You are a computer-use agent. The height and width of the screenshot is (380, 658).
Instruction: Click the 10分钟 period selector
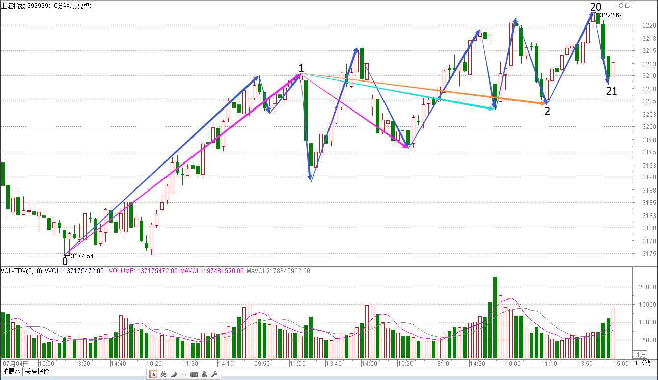(x=644, y=364)
